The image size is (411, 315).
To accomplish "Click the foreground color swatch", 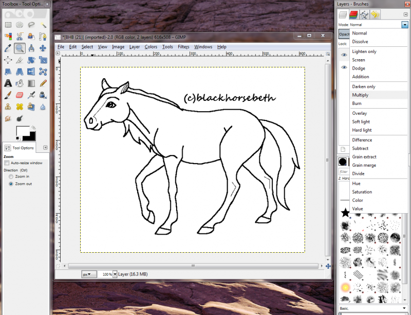I will pos(23,131).
